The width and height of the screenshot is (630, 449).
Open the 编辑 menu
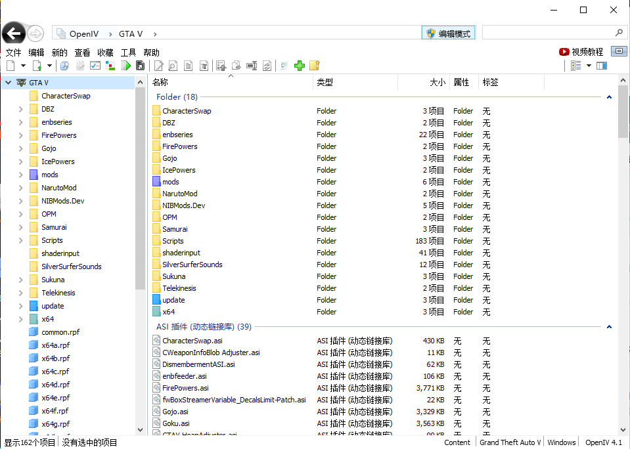click(36, 53)
